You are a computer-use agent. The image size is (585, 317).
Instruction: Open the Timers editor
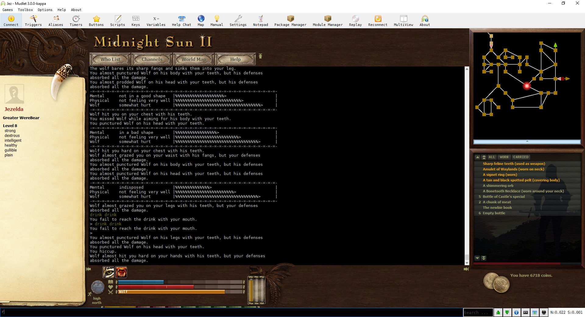76,21
